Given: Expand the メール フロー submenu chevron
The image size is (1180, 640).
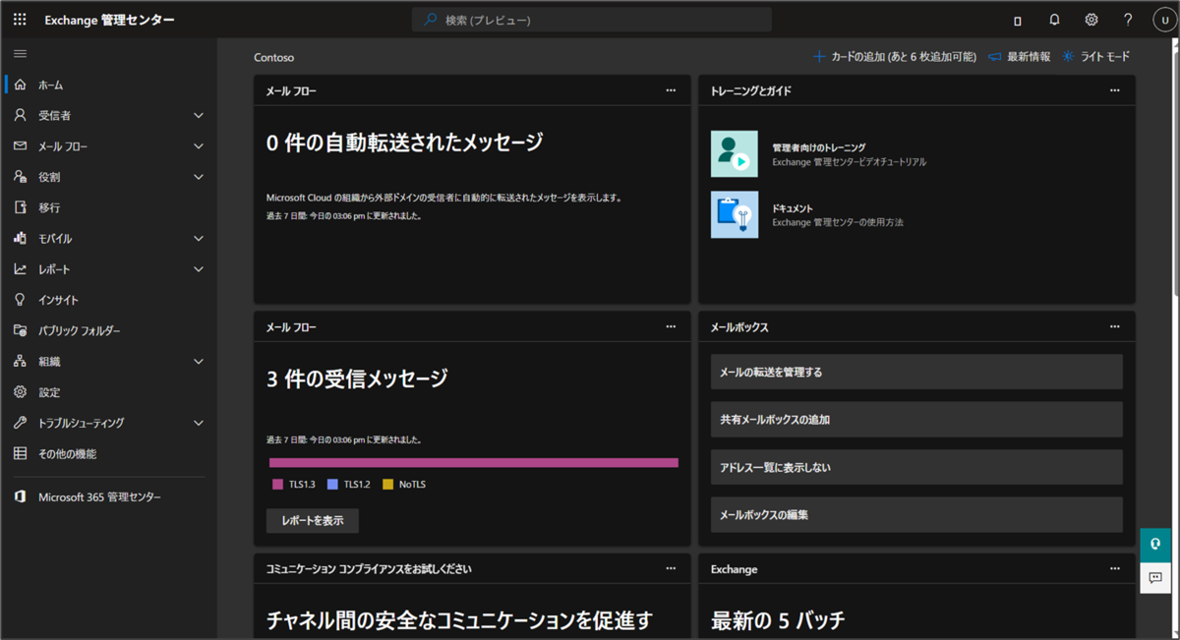Looking at the screenshot, I should coord(199,146).
